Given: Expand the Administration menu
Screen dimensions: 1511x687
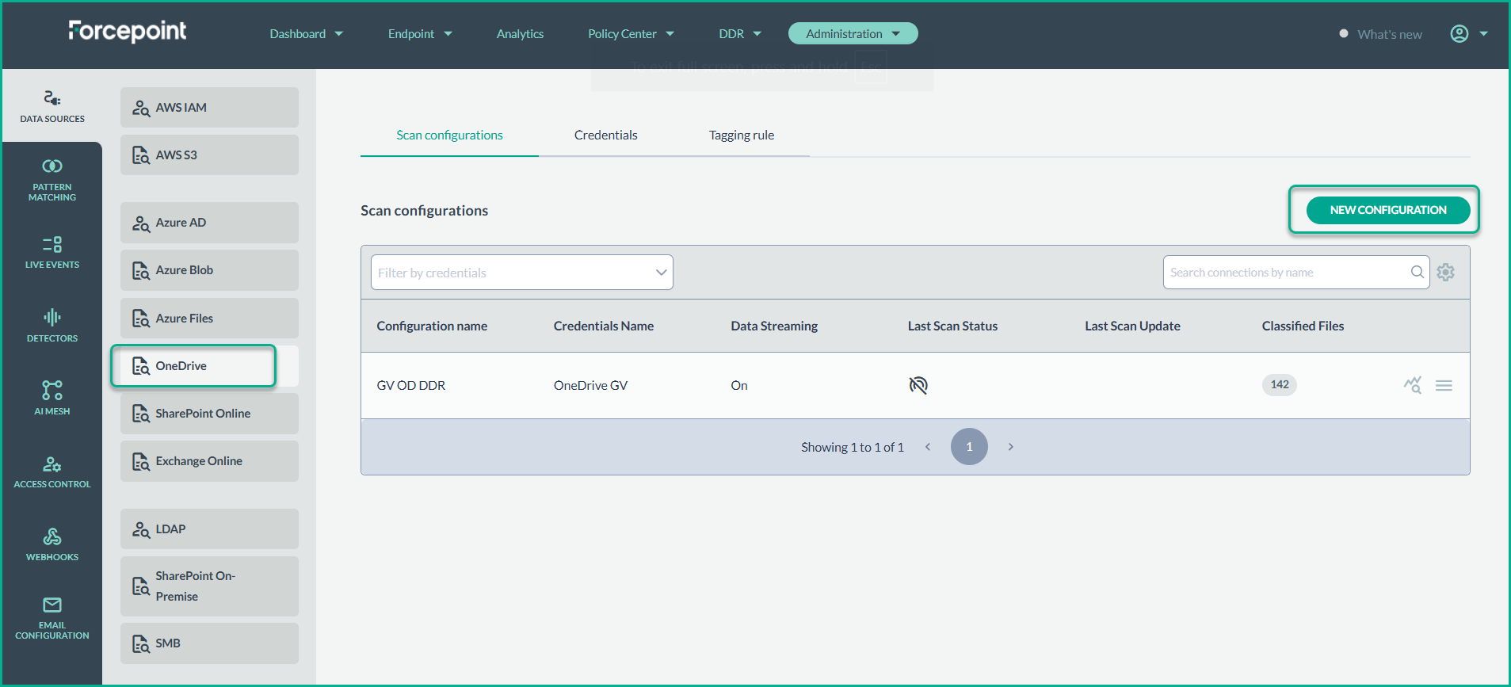Looking at the screenshot, I should click(853, 33).
